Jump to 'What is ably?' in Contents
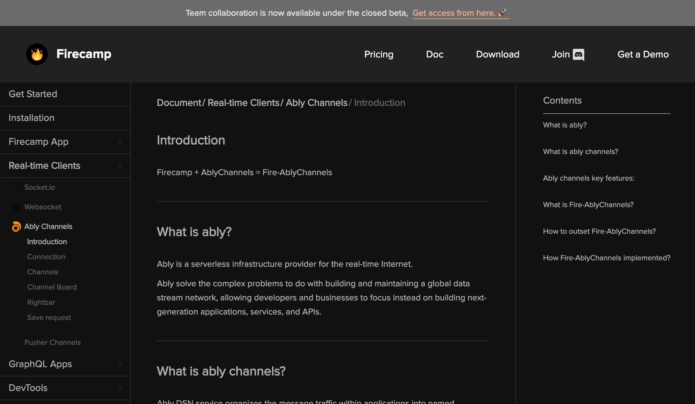 point(564,125)
